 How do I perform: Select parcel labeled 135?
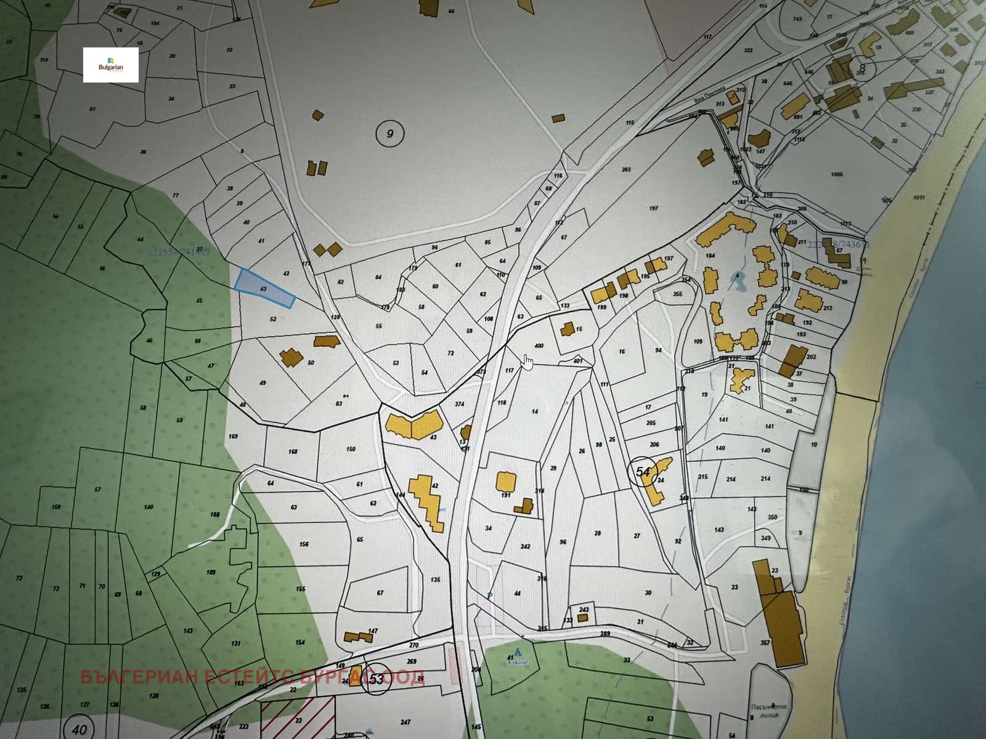coord(435,579)
